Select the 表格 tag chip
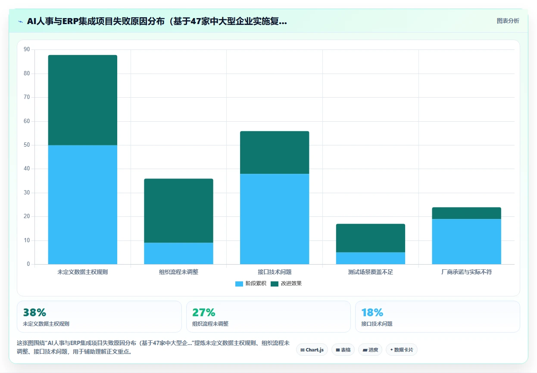The height and width of the screenshot is (373, 537). click(343, 350)
